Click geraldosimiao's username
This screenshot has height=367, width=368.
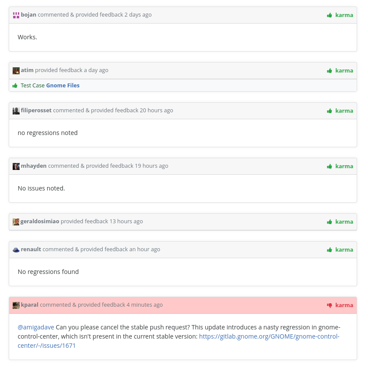40,221
